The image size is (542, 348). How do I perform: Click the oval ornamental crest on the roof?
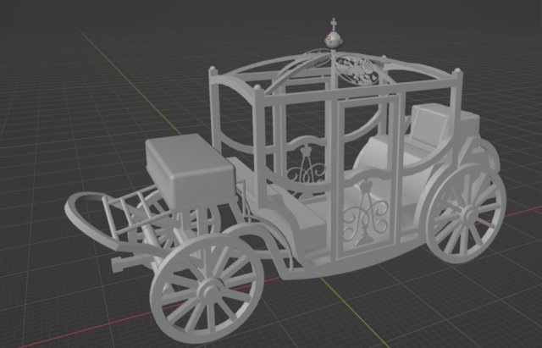click(x=357, y=70)
